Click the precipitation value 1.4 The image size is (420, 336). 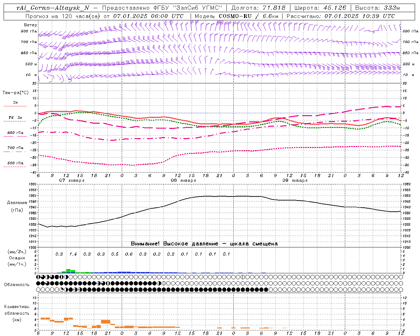pyautogui.click(x=73, y=254)
